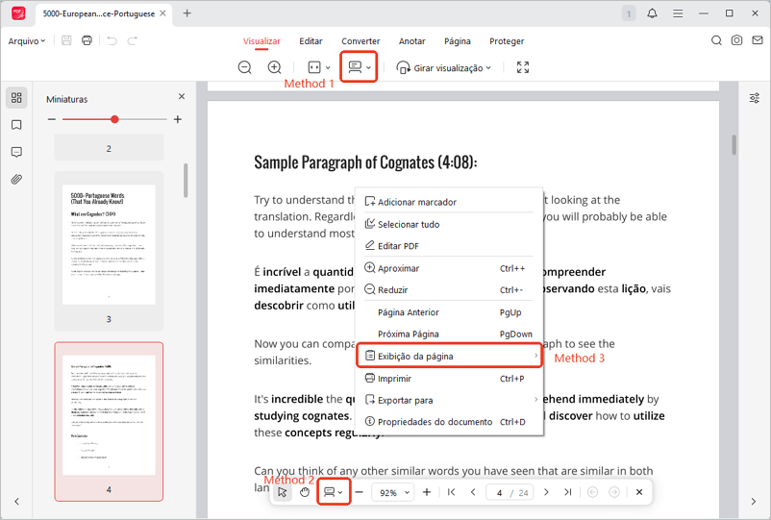
Task: Zoom out using the ribbon magnifier
Action: [x=244, y=67]
